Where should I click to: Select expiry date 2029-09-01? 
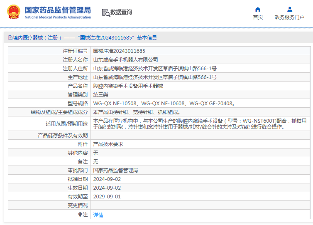[107, 197]
